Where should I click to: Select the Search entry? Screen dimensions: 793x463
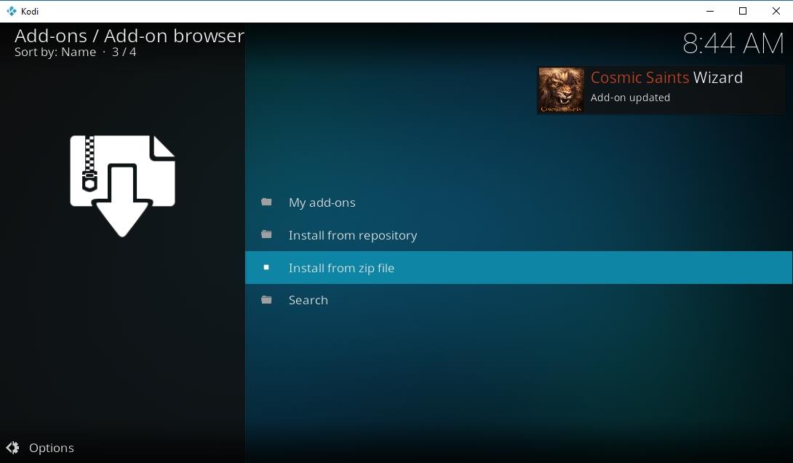(x=308, y=300)
